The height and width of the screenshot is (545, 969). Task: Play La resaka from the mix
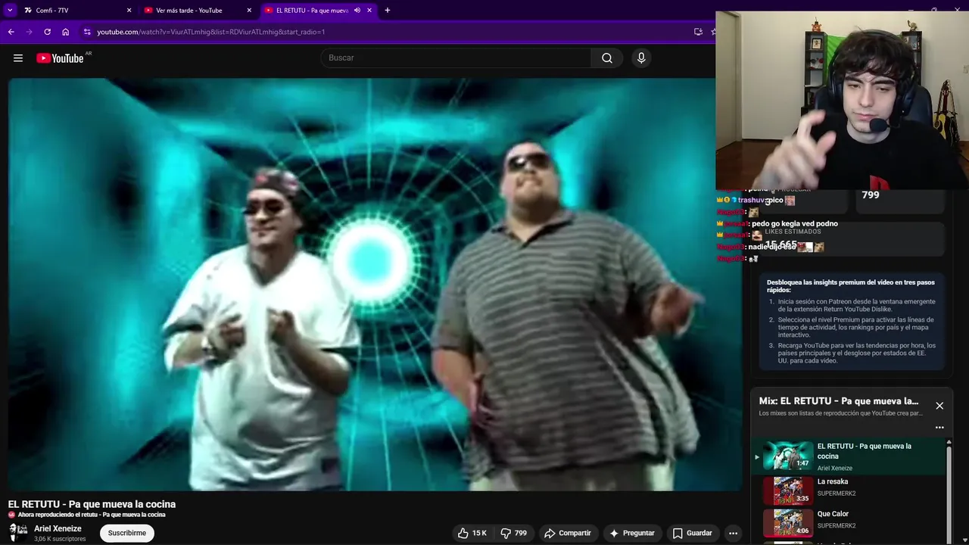pos(833,481)
